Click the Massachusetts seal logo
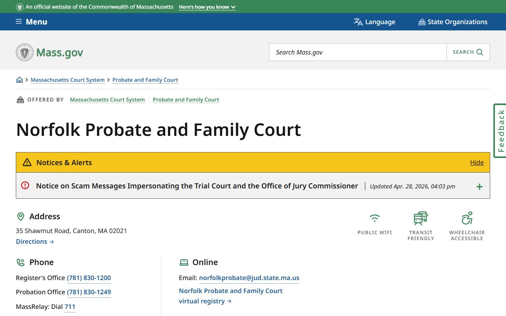Image resolution: width=506 pixels, height=316 pixels. (x=25, y=52)
